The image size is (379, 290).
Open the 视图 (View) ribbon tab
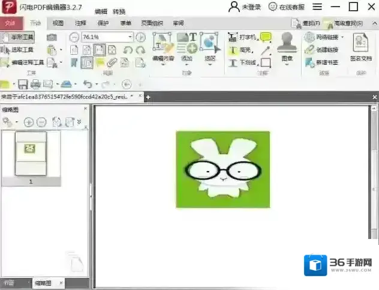coord(58,23)
